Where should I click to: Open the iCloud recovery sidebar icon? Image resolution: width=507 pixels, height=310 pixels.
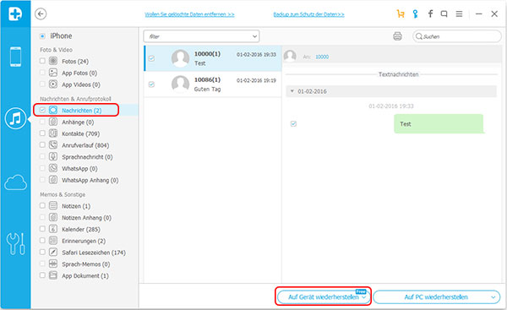tap(15, 182)
